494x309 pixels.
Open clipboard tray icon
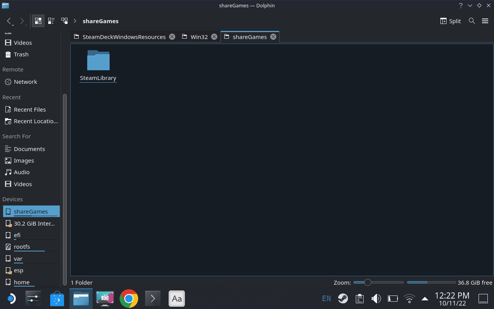click(360, 299)
